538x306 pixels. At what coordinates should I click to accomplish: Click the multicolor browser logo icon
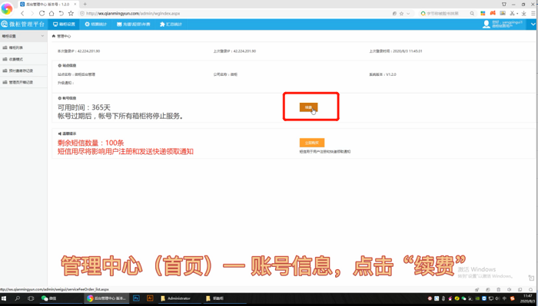point(7,9)
